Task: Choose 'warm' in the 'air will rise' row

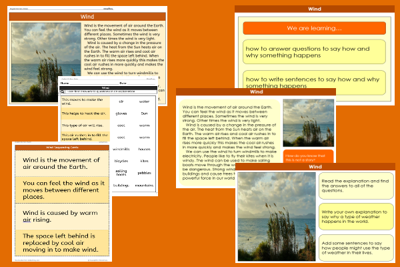Action: pos(144,125)
